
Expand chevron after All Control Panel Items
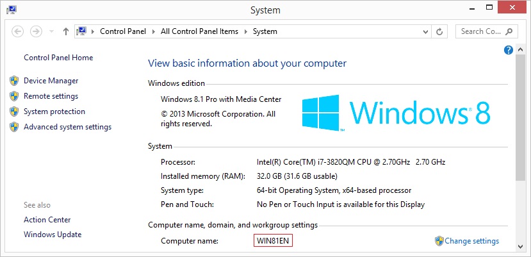[246, 31]
